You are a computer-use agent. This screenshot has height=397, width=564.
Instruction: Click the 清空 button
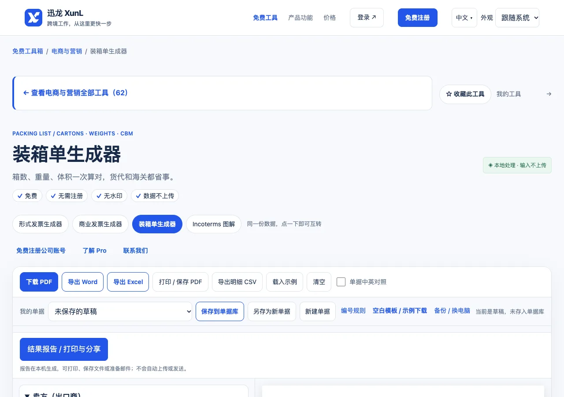(x=319, y=282)
